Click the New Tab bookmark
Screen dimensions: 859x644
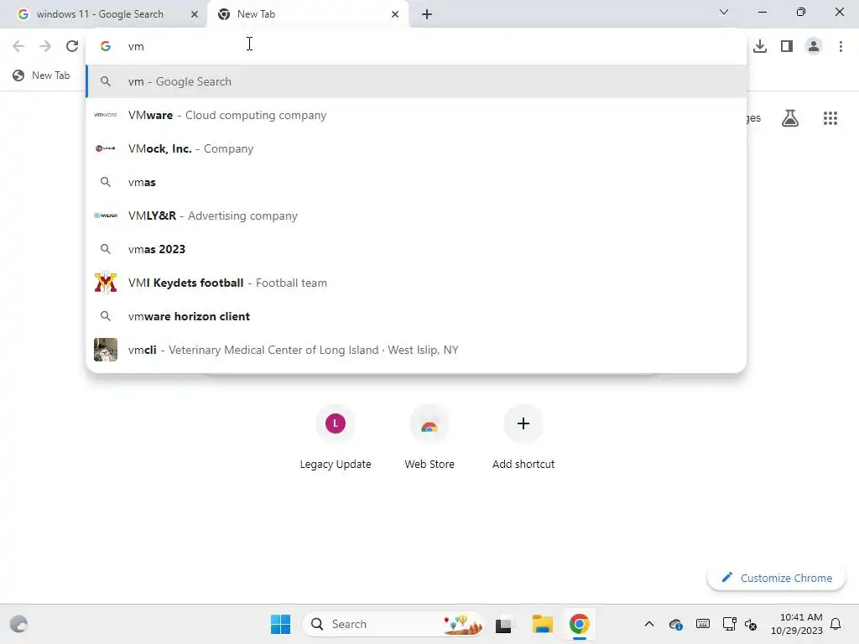point(42,75)
